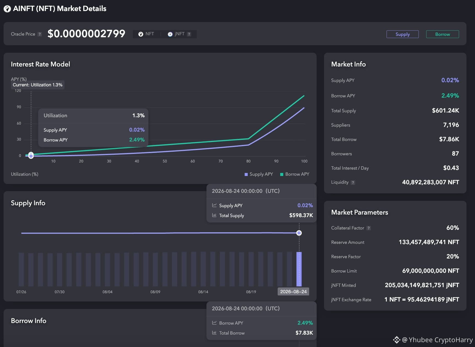This screenshot has height=347, width=475.
Task: Click the highlighted 2026-08-24 supply bar
Action: point(299,269)
